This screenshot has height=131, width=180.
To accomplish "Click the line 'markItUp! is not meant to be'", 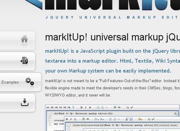I will pos(112,81).
